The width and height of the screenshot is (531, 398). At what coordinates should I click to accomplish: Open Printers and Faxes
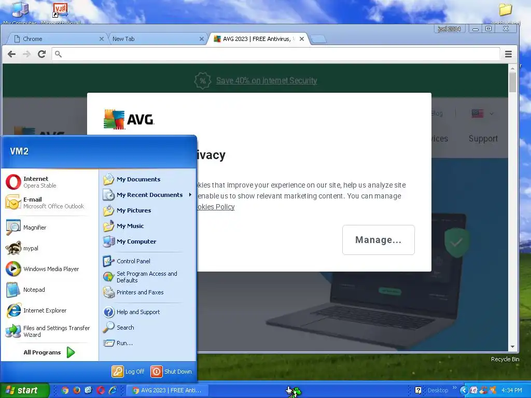click(147, 292)
